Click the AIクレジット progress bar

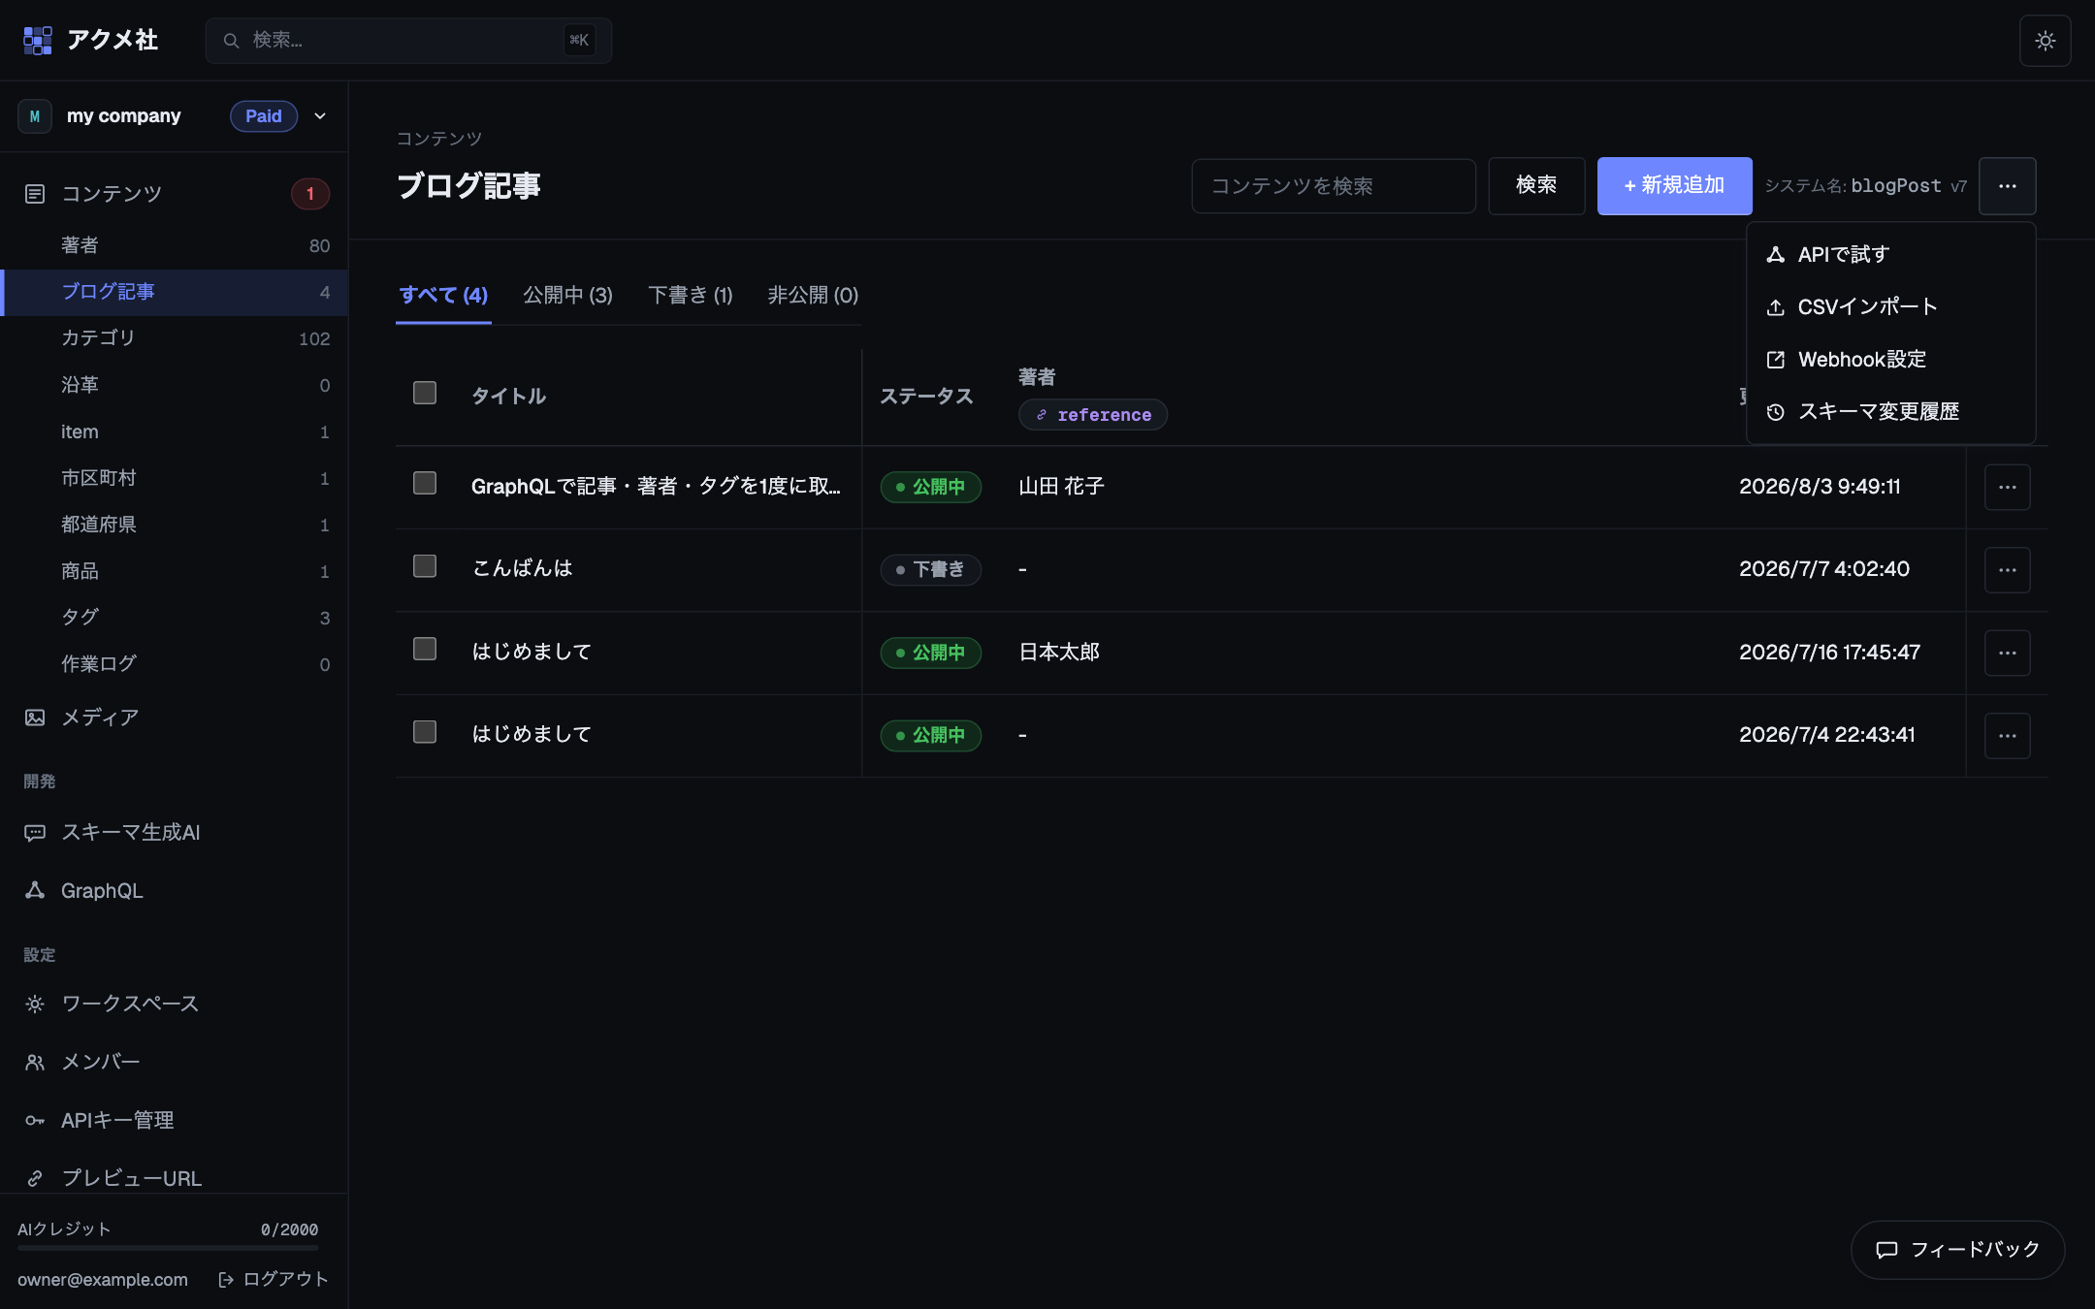coord(168,1248)
